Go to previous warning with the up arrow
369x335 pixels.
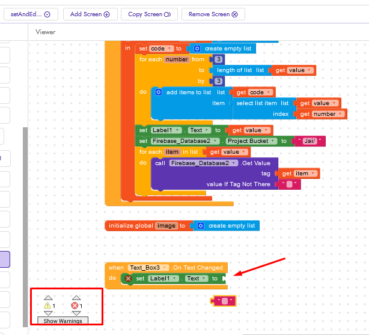coord(48,298)
